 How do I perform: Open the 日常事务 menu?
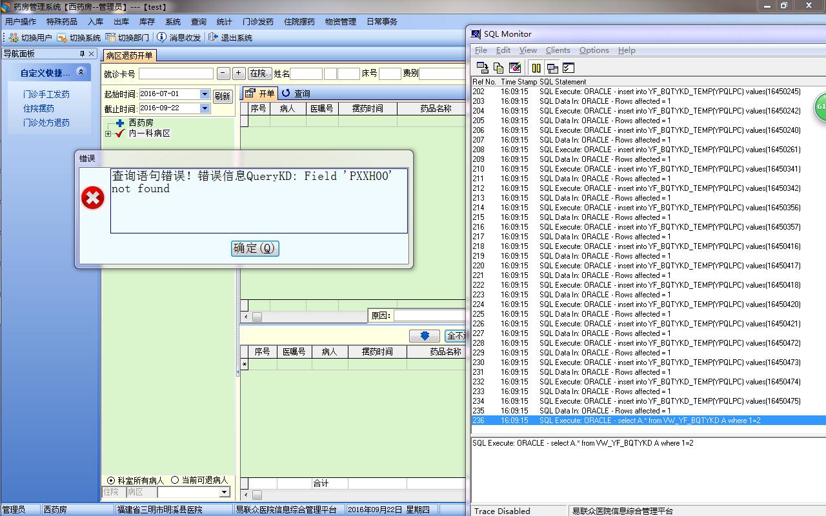tap(382, 21)
